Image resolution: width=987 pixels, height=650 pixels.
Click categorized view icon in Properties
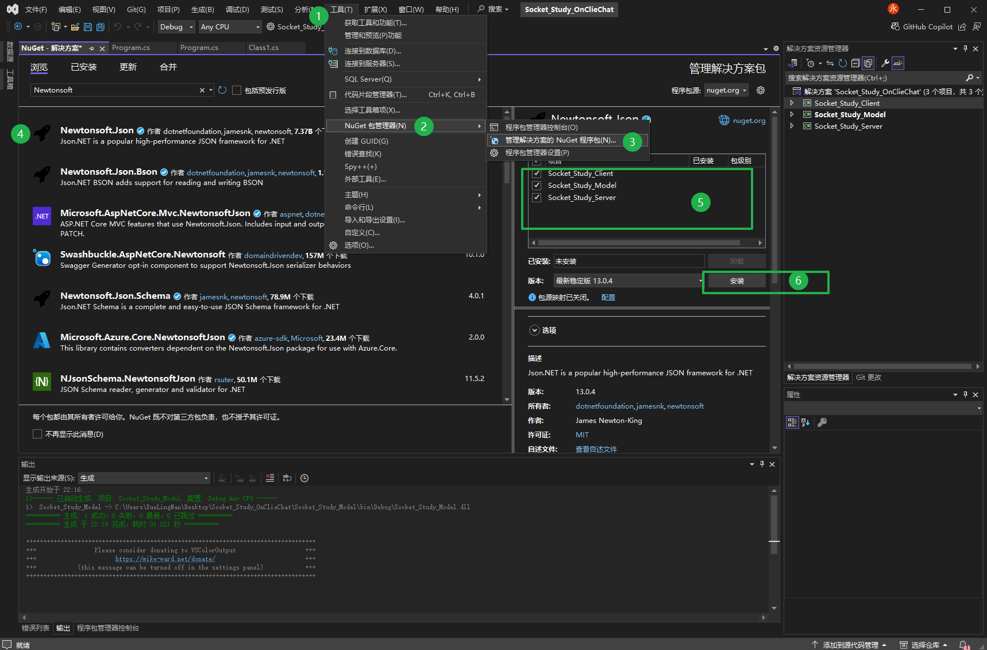[792, 422]
